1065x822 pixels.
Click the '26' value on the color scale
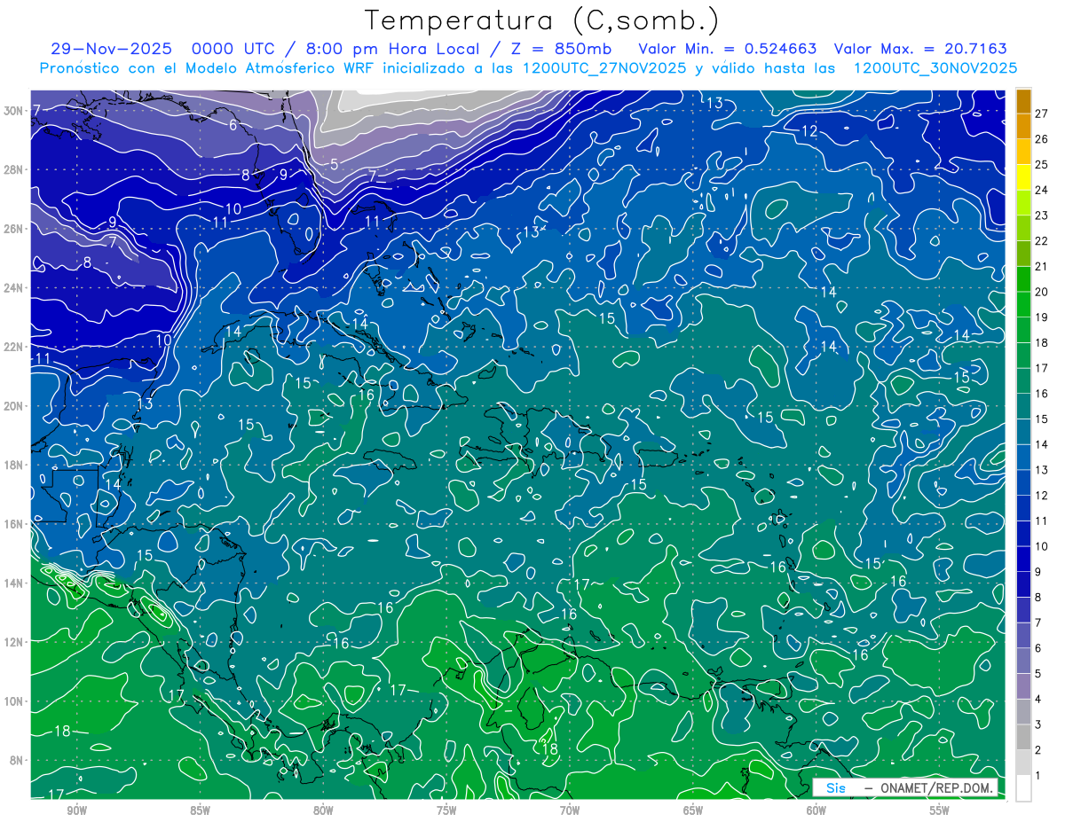point(1042,139)
